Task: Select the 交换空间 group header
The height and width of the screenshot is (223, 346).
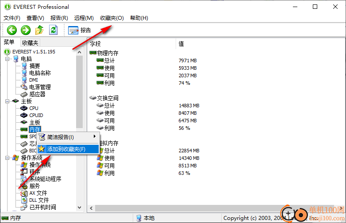Action: (x=108, y=98)
